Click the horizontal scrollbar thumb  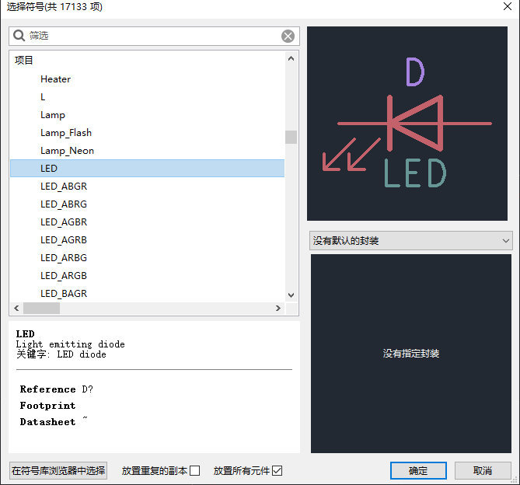(41, 308)
